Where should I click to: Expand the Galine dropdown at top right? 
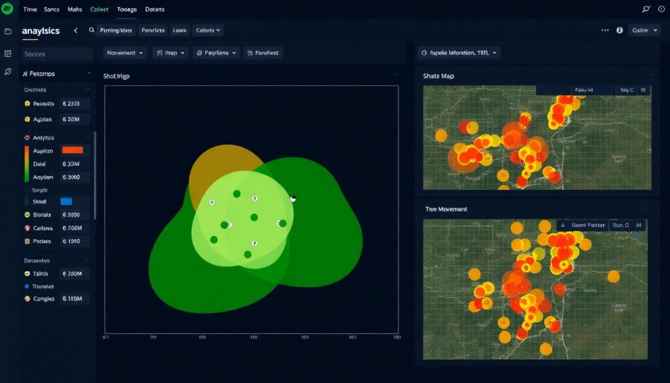(643, 30)
